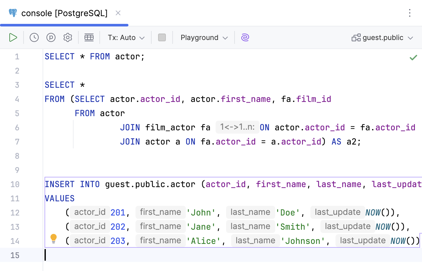422x271 pixels.
Task: Click the 1<->1..n: cardinality hint
Action: [237, 127]
